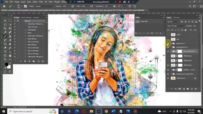Screen dimensions: 203x114
Task: Select the Move tool
Action: [5, 21]
